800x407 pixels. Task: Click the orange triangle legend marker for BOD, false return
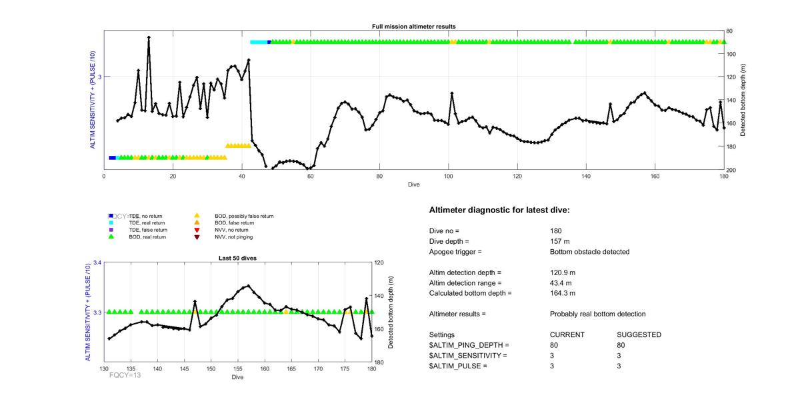coord(197,223)
